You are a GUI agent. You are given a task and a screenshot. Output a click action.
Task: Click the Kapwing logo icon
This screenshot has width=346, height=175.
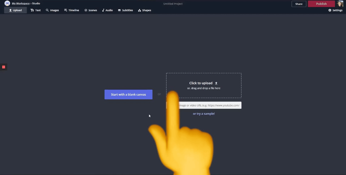7,3
